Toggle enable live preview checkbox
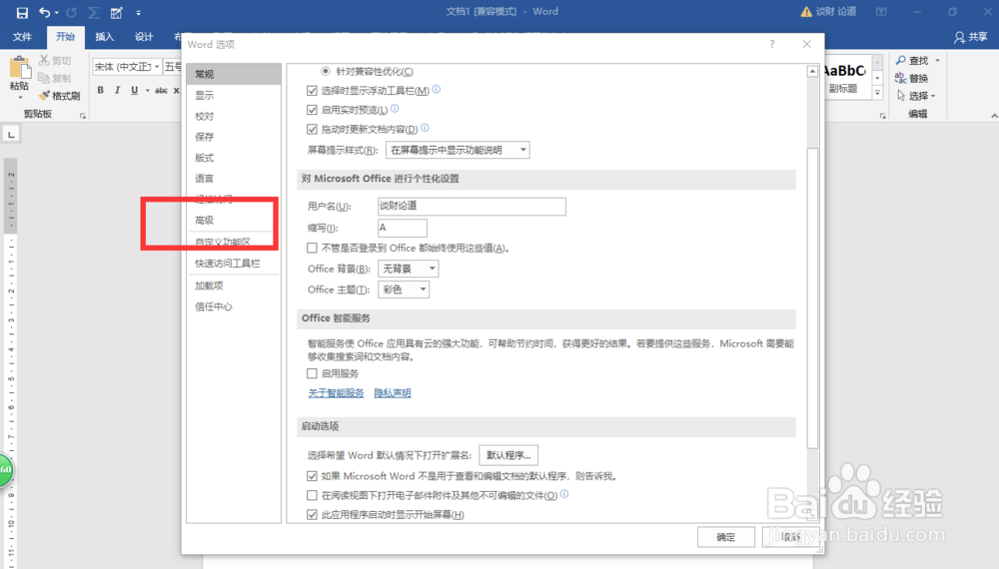 coord(312,110)
